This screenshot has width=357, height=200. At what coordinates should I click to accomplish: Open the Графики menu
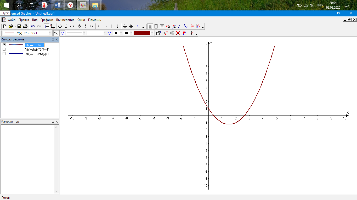coord(47,20)
